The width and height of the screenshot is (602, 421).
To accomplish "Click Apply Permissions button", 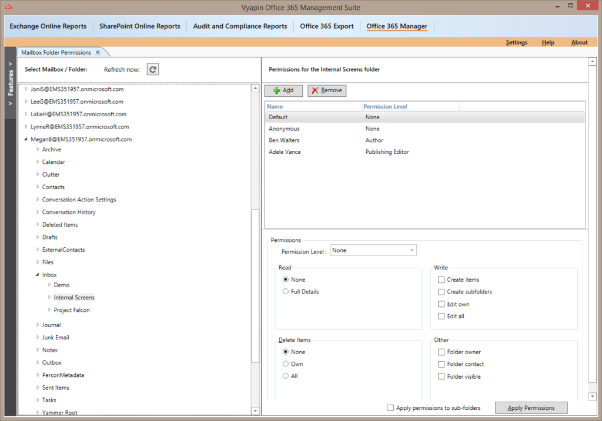I will tap(531, 407).
